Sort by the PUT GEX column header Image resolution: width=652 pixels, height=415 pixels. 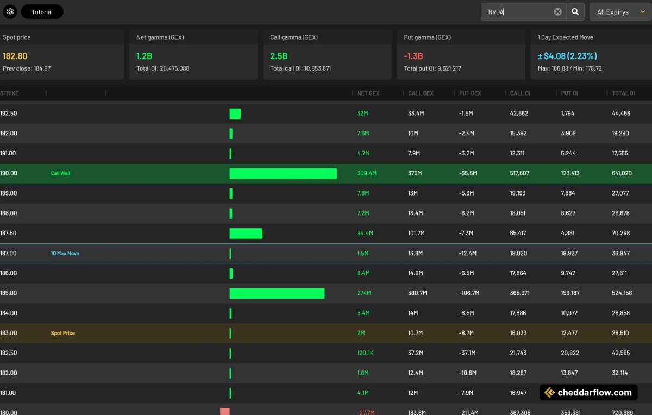click(470, 93)
